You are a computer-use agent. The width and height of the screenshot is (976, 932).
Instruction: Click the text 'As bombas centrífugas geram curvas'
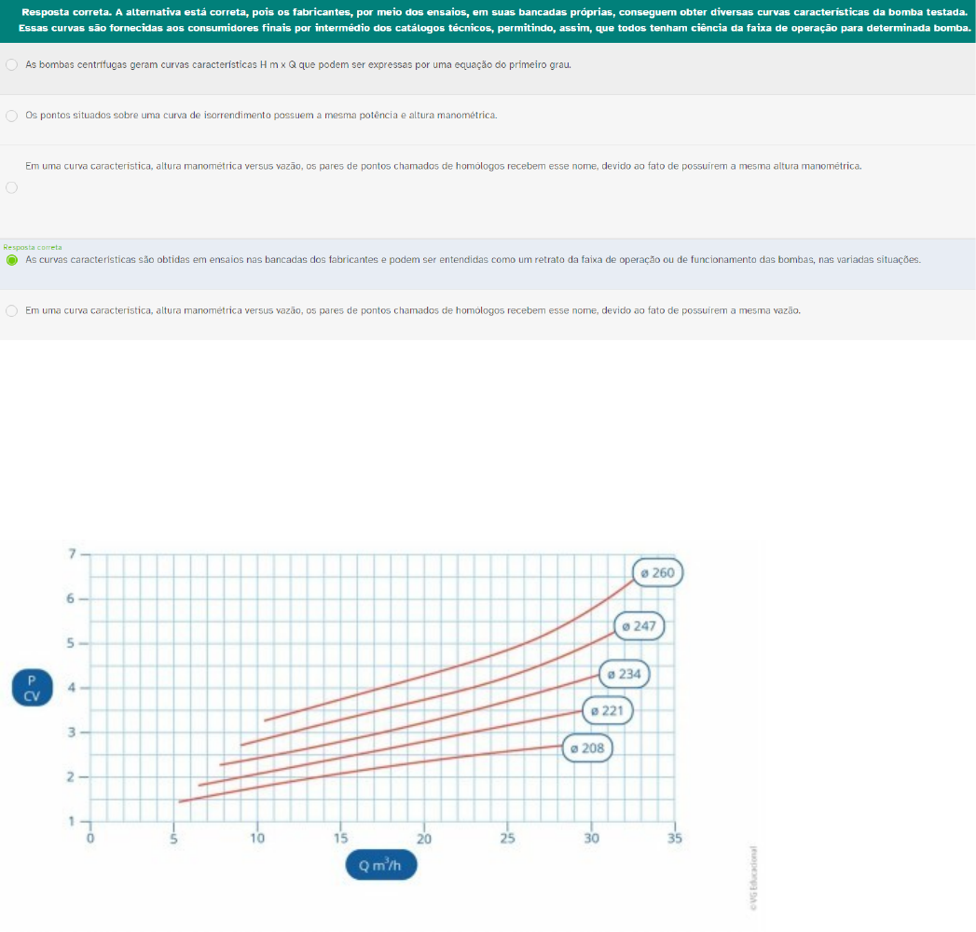103,65
